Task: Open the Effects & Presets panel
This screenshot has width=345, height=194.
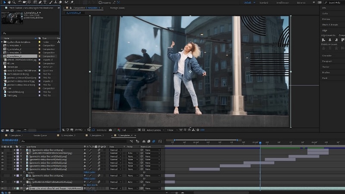Action: [330, 25]
